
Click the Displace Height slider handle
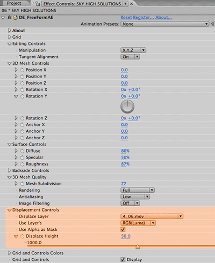138,247
